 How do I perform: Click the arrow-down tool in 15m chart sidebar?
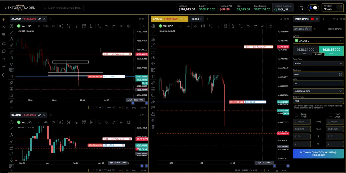pos(11,64)
